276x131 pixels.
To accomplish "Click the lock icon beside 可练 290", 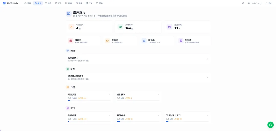I will (79, 119).
